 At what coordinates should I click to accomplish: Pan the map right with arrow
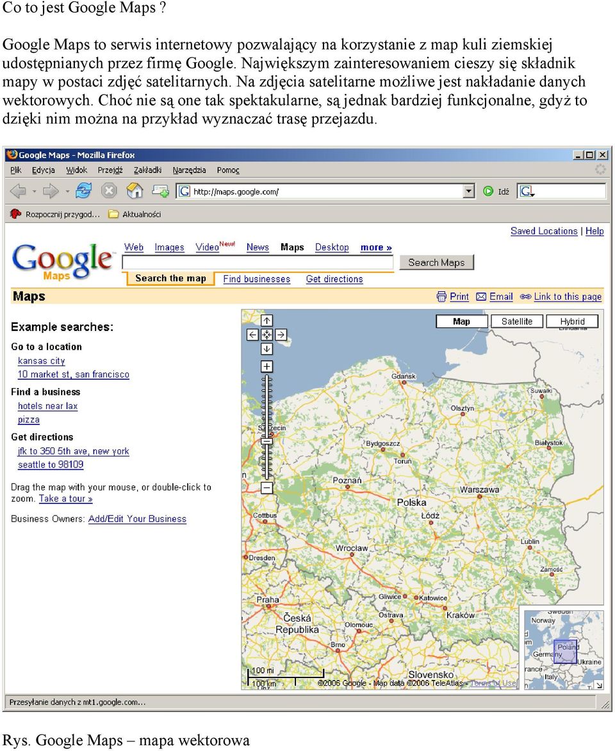[281, 335]
